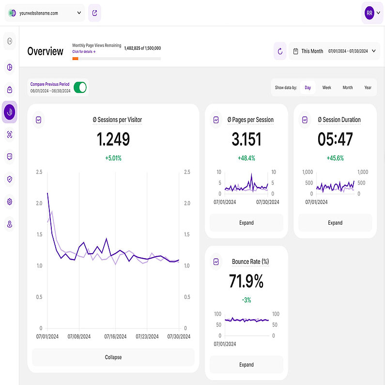Click the map pin sidebar icon
Screen dimensions: 385x385
(9, 224)
